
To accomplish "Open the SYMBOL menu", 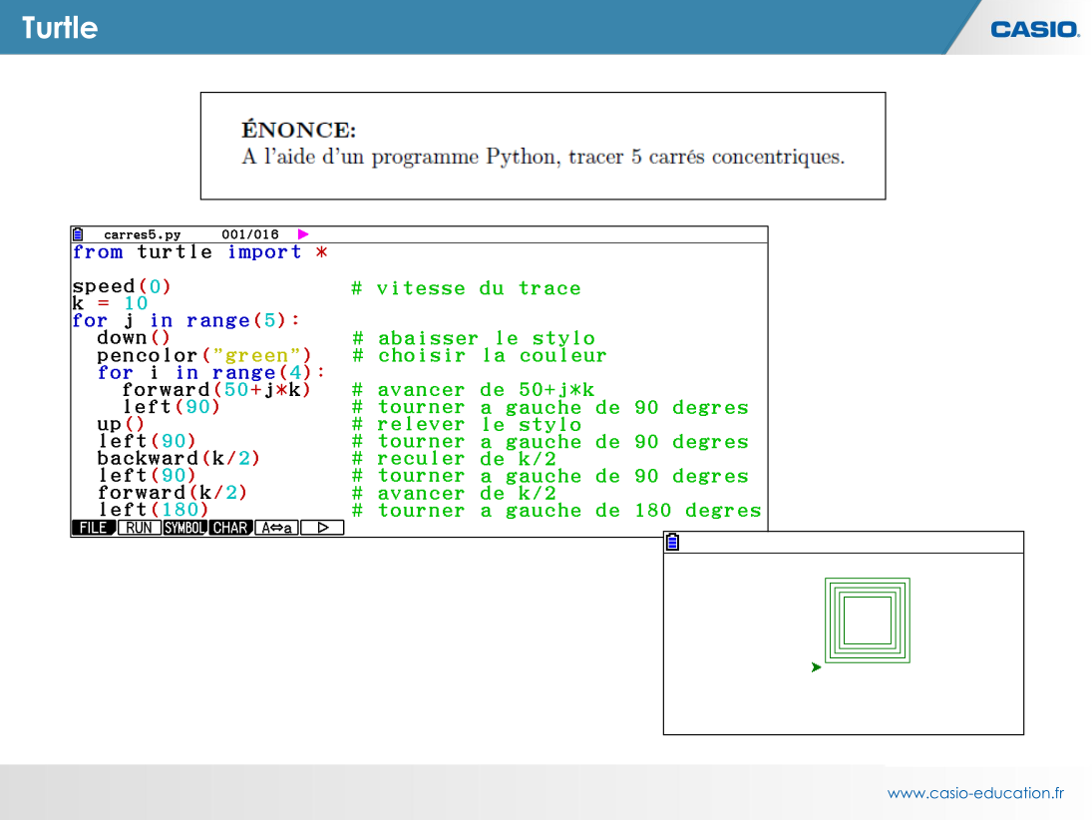I will click(x=184, y=528).
